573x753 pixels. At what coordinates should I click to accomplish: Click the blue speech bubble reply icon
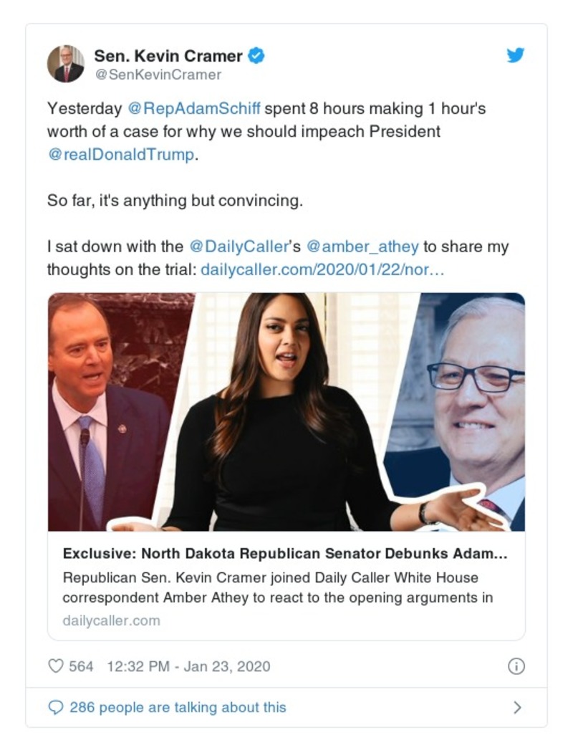56,707
